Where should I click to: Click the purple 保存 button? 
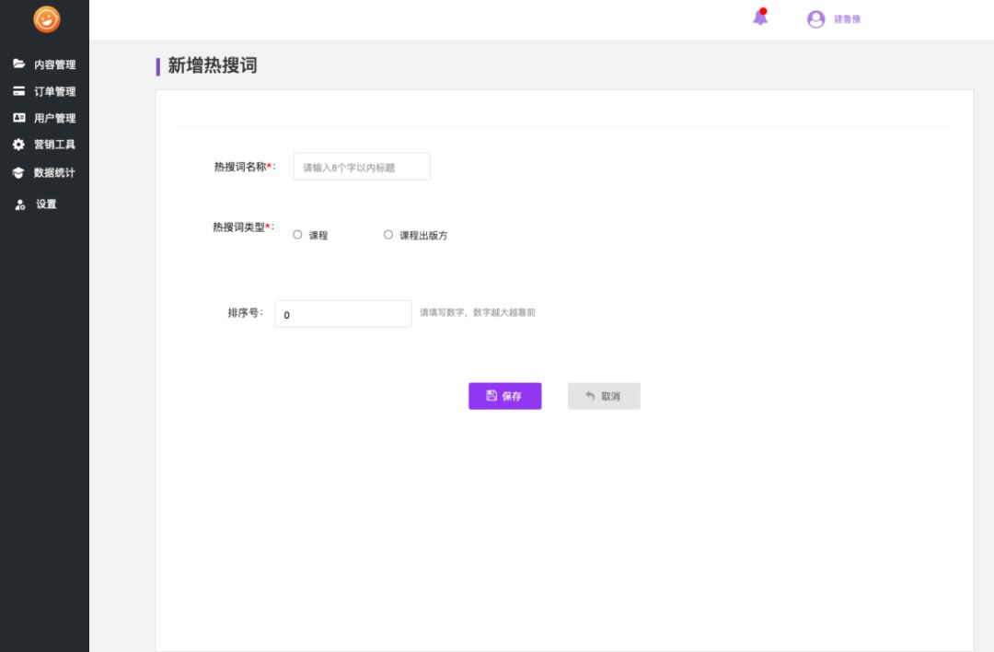[504, 396]
